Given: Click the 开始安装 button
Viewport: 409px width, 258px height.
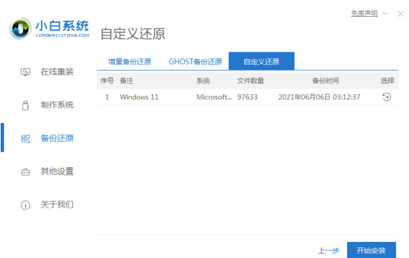Looking at the screenshot, I should [371, 251].
